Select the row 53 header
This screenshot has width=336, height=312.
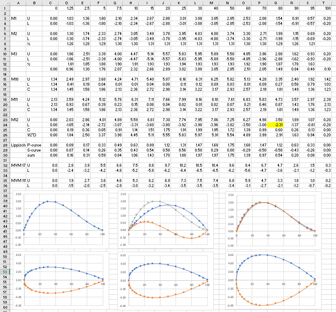point(5,272)
